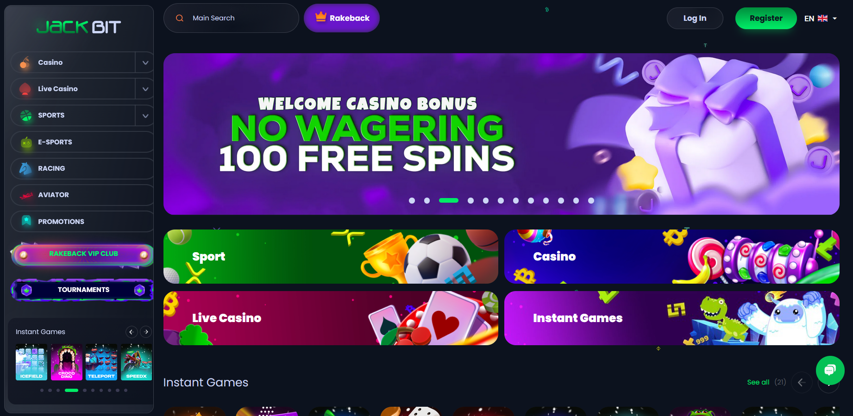Open Aviator from sidebar plane icon

point(26,195)
